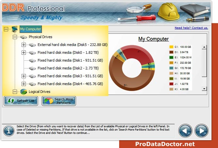Click the D:\ brown legend swatch

171,52
